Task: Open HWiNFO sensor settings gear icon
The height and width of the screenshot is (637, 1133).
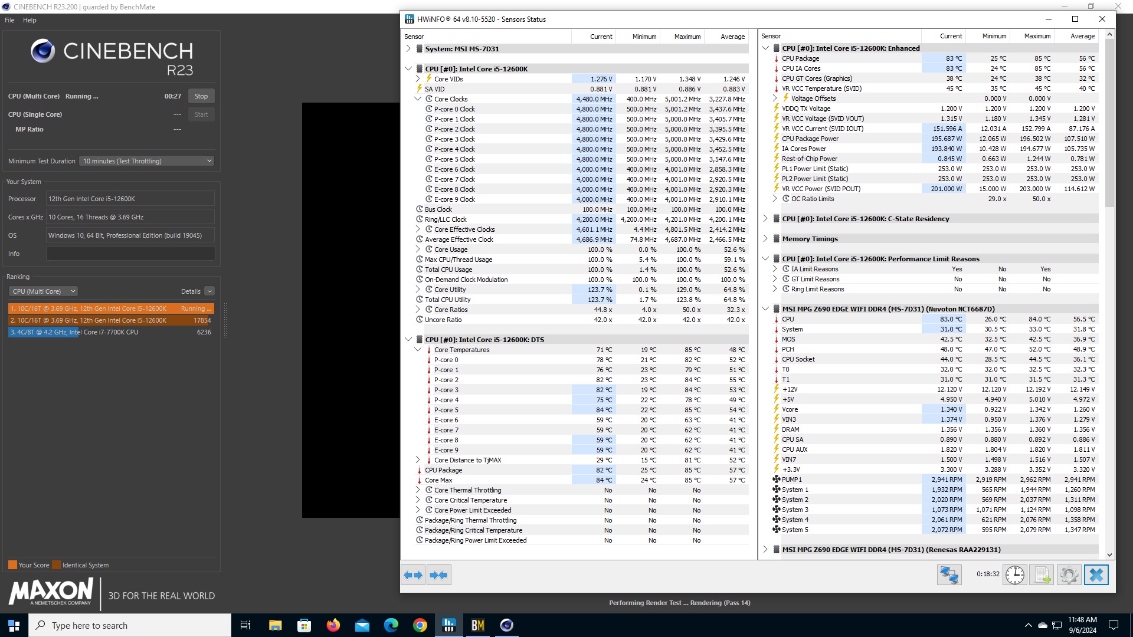Action: [1069, 575]
